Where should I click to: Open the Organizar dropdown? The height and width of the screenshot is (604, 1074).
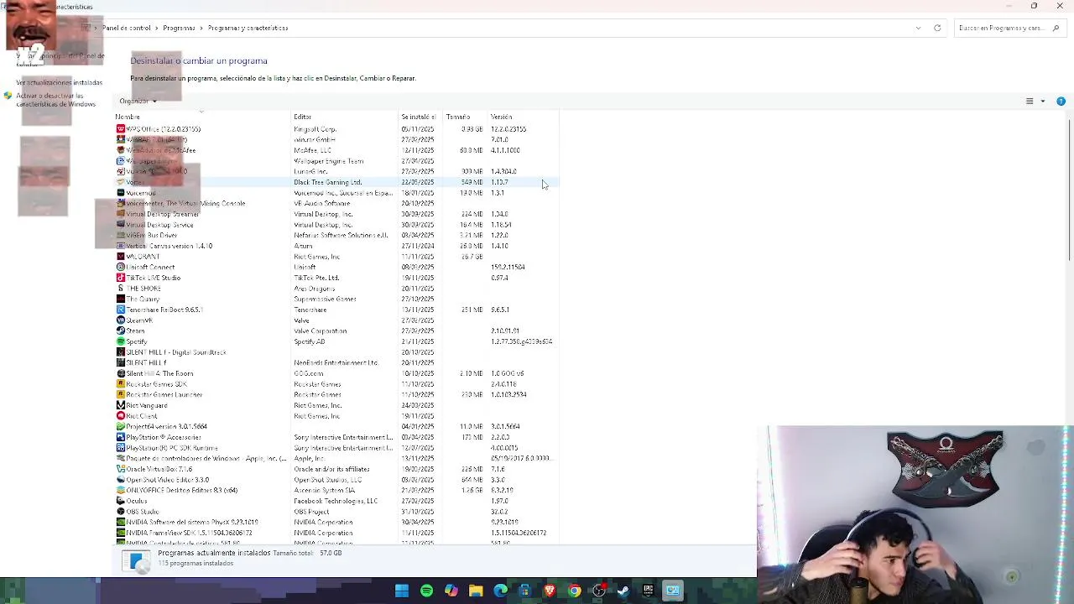138,102
